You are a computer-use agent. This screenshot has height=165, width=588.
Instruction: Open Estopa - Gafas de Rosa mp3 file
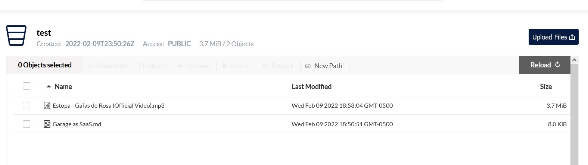tap(108, 105)
